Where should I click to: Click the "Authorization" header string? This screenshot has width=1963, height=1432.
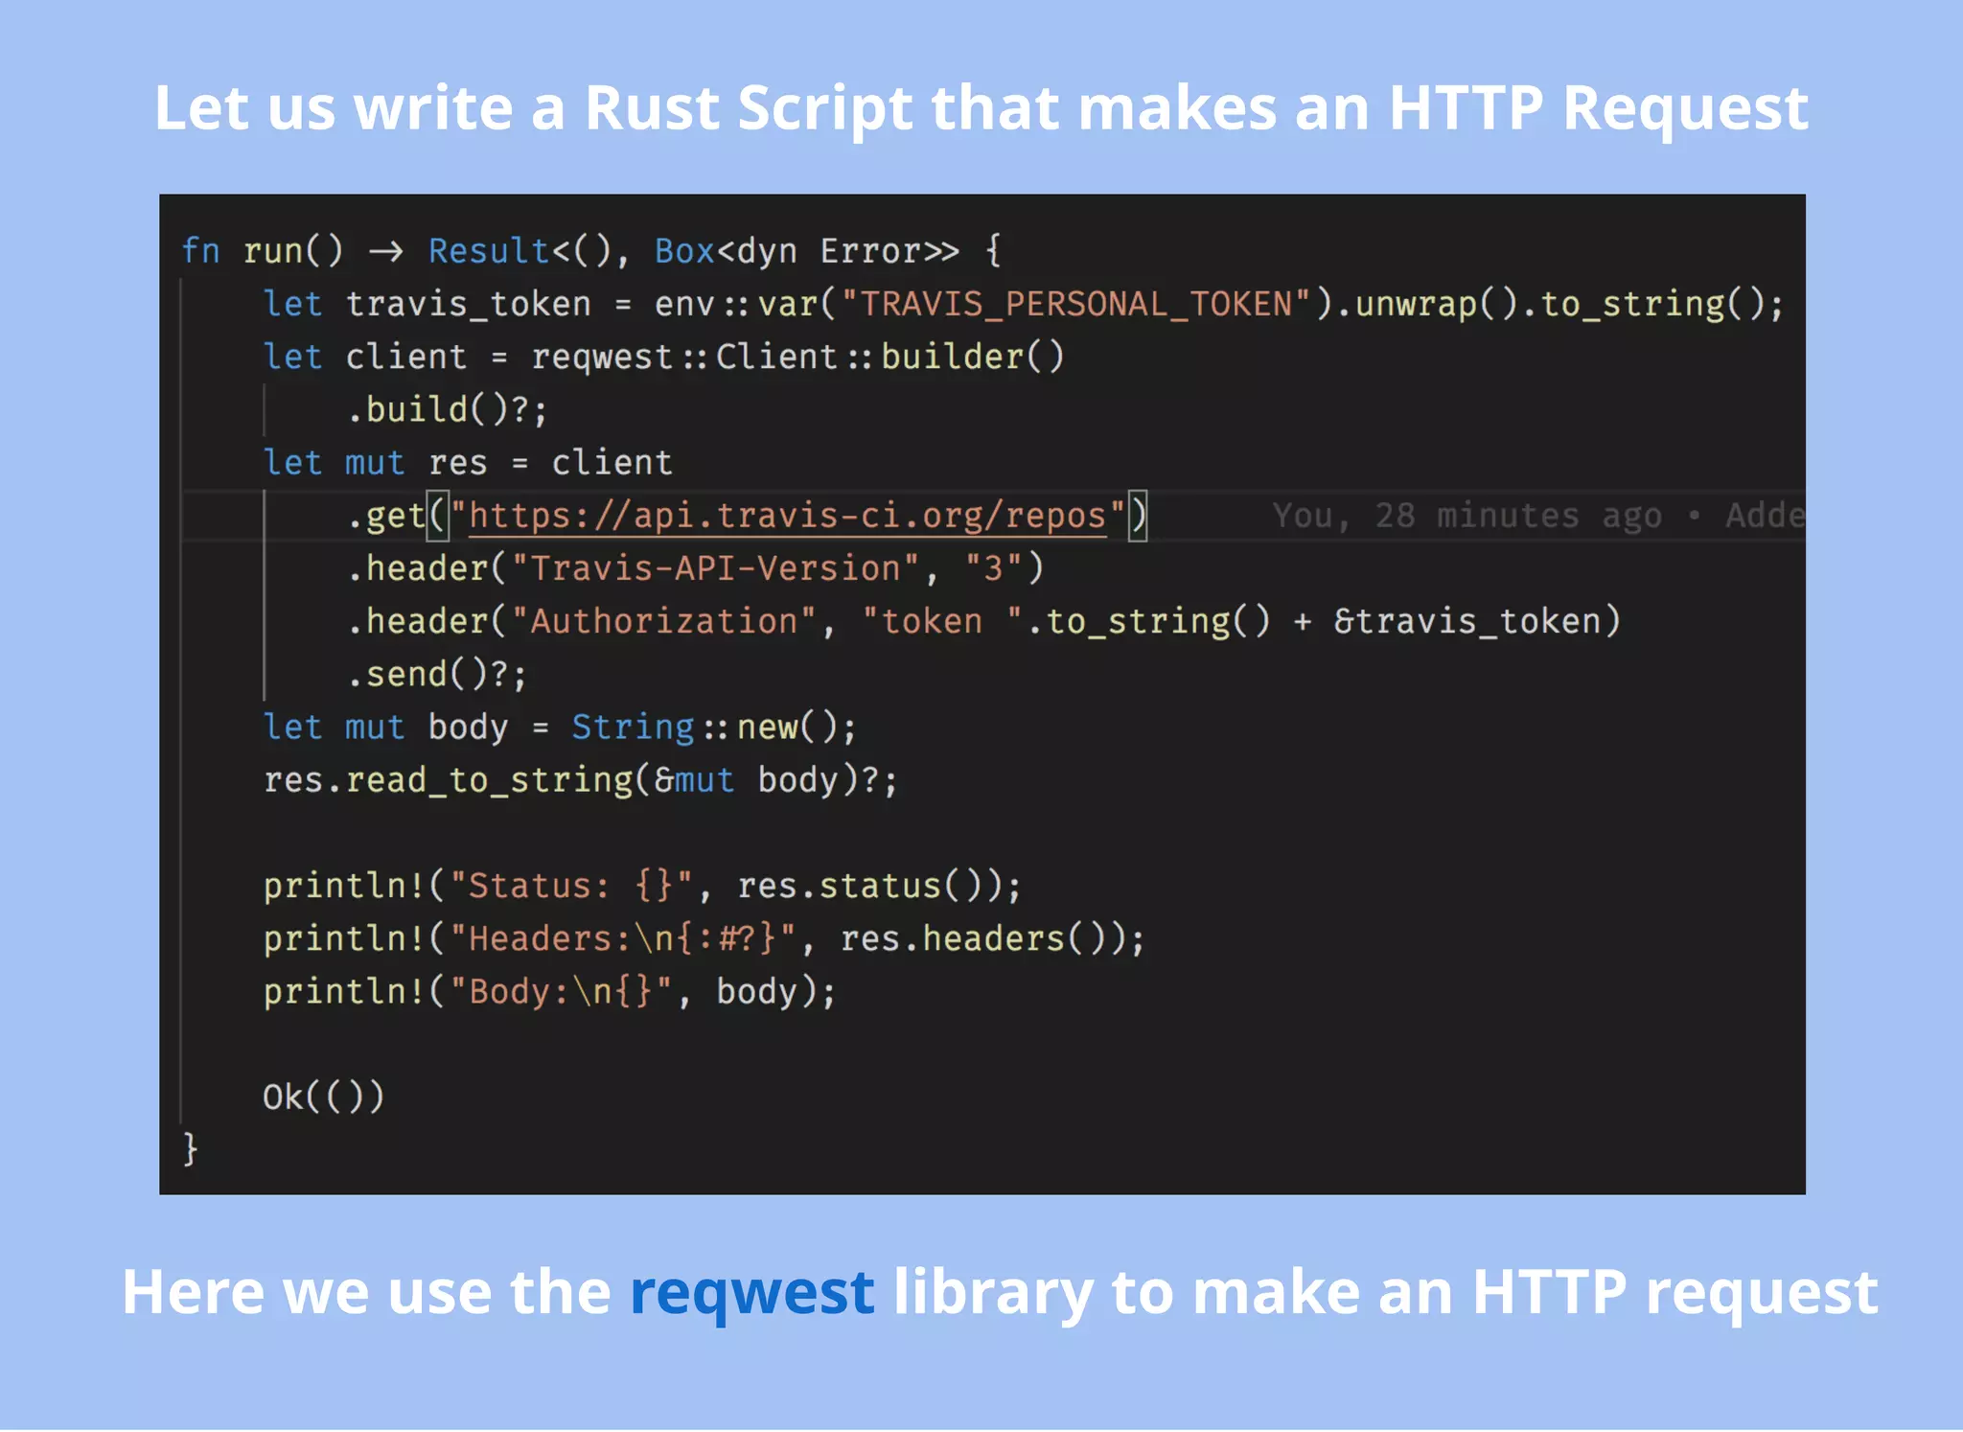tap(663, 621)
